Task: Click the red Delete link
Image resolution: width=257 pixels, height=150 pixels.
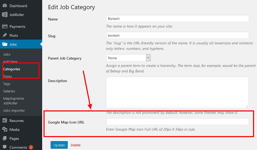Action: click(76, 145)
